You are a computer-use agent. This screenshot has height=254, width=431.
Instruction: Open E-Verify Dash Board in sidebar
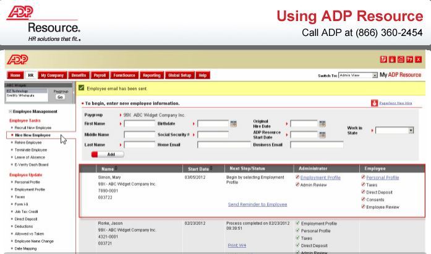coord(32,165)
